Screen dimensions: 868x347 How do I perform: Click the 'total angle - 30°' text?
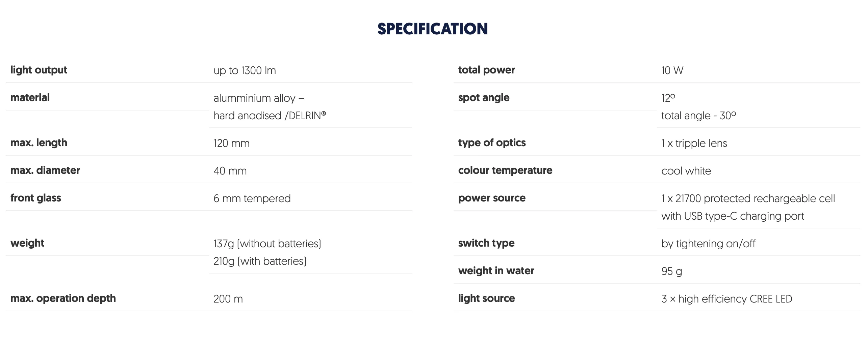tap(699, 116)
